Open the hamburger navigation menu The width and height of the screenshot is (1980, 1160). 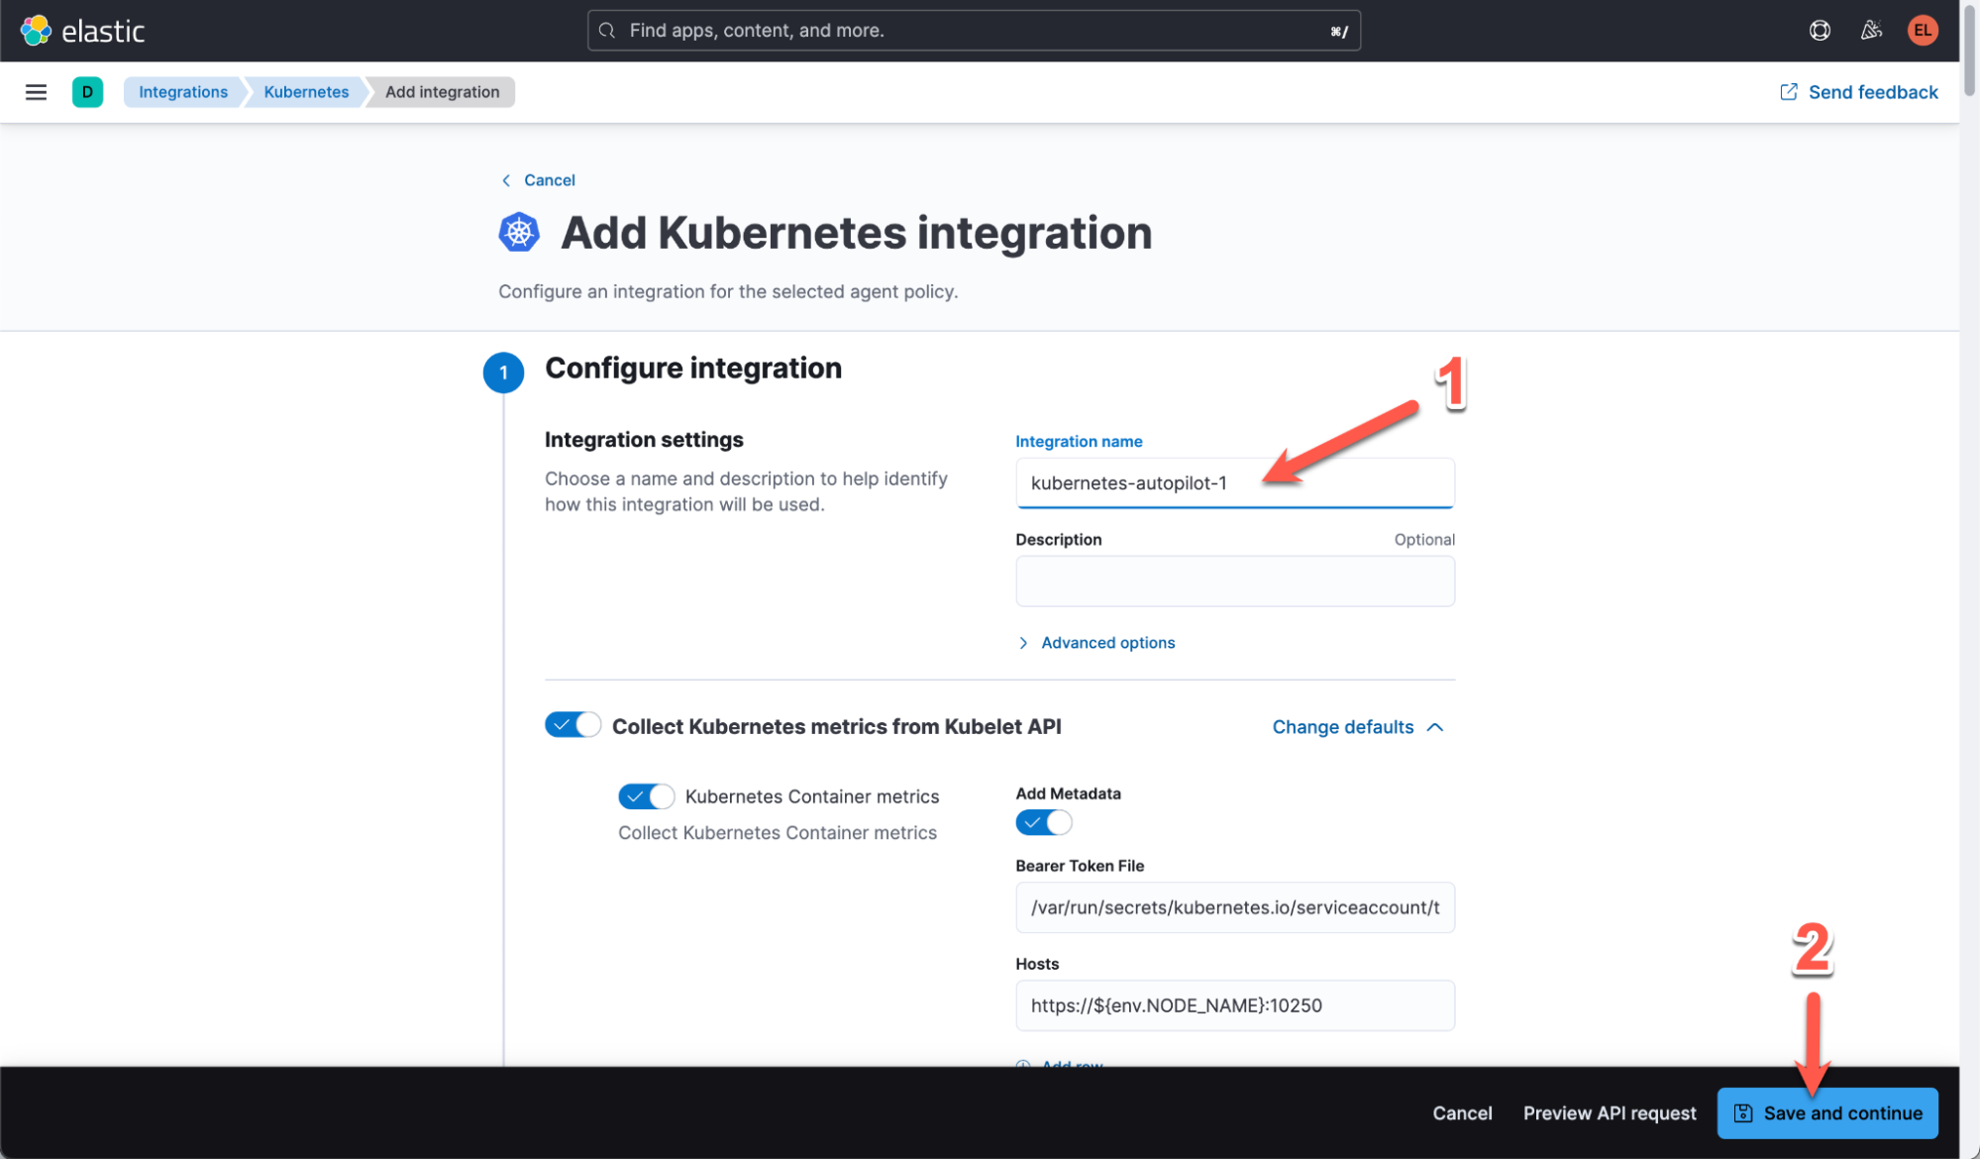(36, 92)
